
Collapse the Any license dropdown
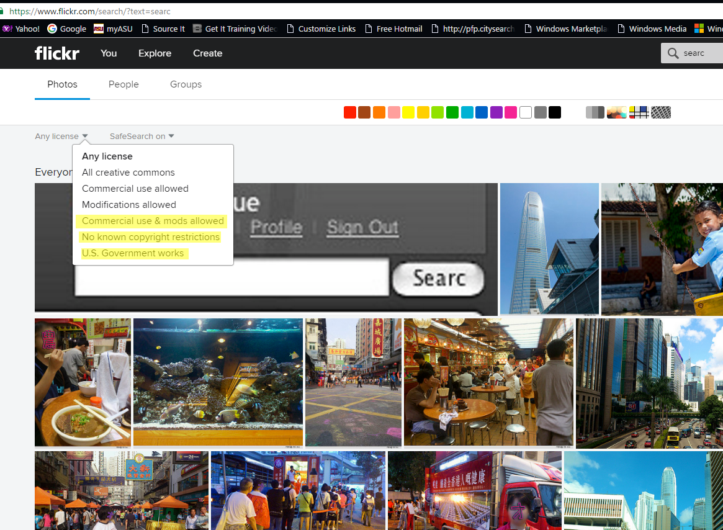coord(61,136)
